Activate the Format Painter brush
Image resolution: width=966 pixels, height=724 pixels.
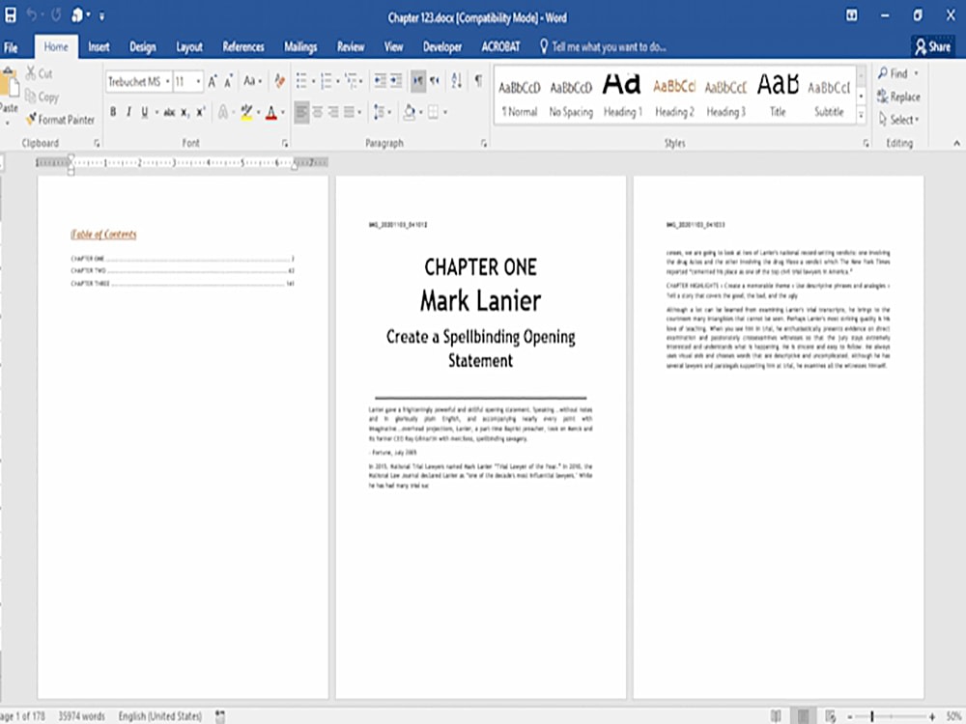coord(60,120)
